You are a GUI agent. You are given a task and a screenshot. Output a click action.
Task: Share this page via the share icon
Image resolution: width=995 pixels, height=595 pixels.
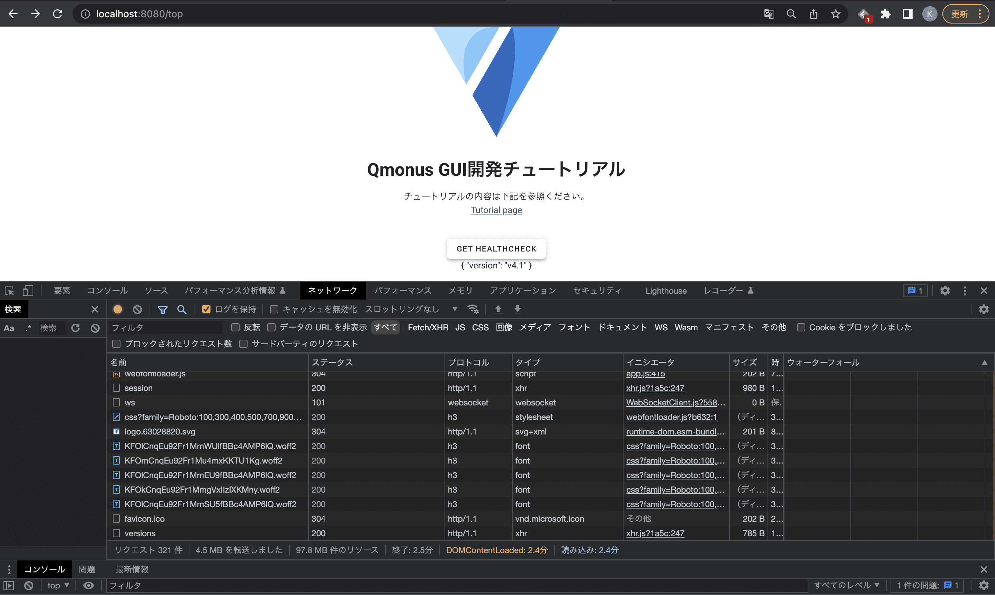click(813, 14)
